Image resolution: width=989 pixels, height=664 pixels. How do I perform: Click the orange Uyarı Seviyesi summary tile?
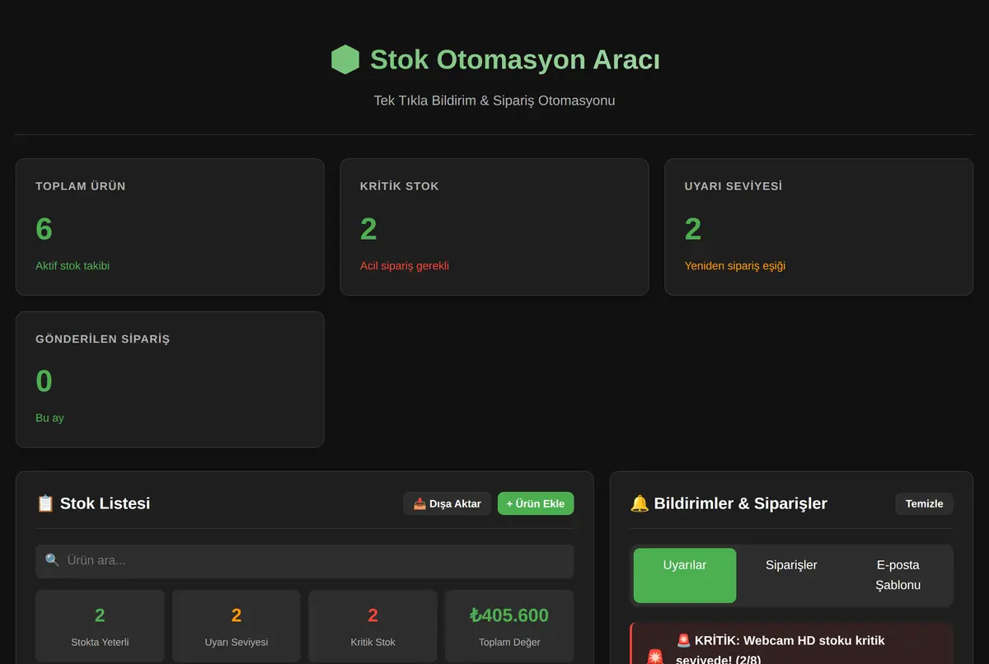tap(237, 627)
